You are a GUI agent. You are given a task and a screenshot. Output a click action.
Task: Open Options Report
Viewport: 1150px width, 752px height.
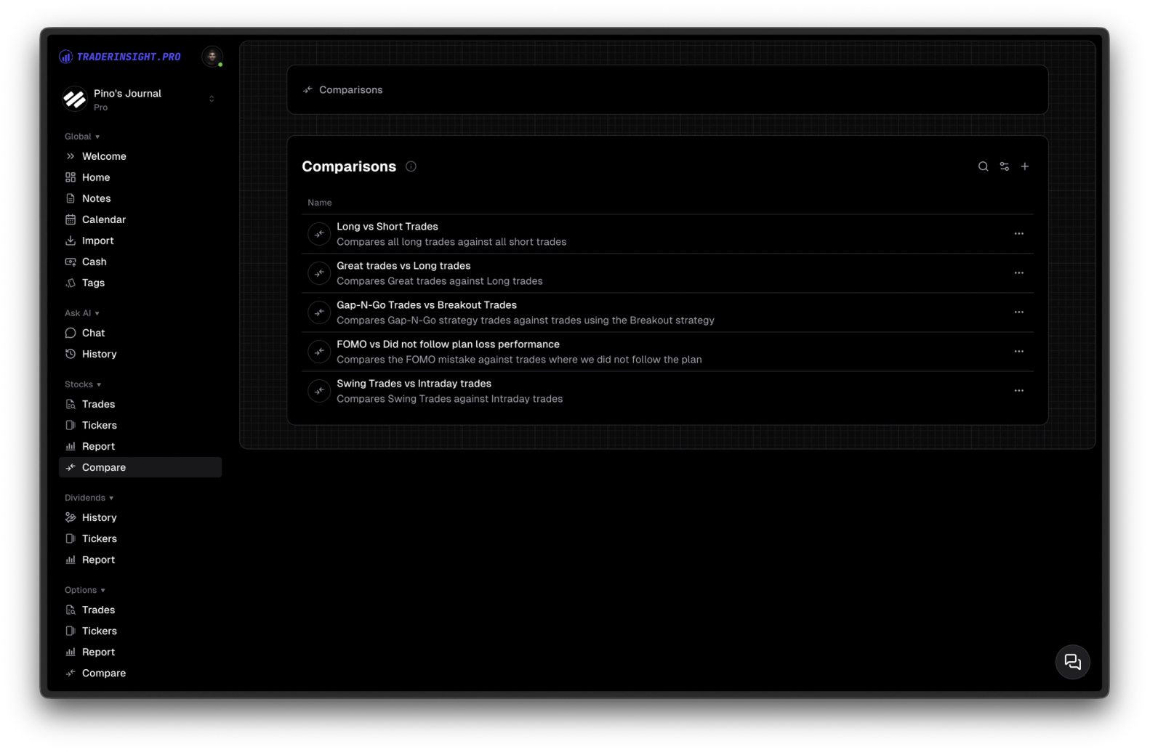[x=140, y=652]
